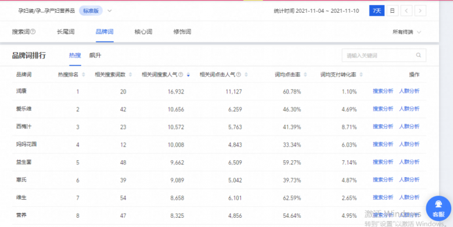Viewport: 453px width, 227px height.
Task: Select 飙升 ranking tab
Action: coord(95,56)
